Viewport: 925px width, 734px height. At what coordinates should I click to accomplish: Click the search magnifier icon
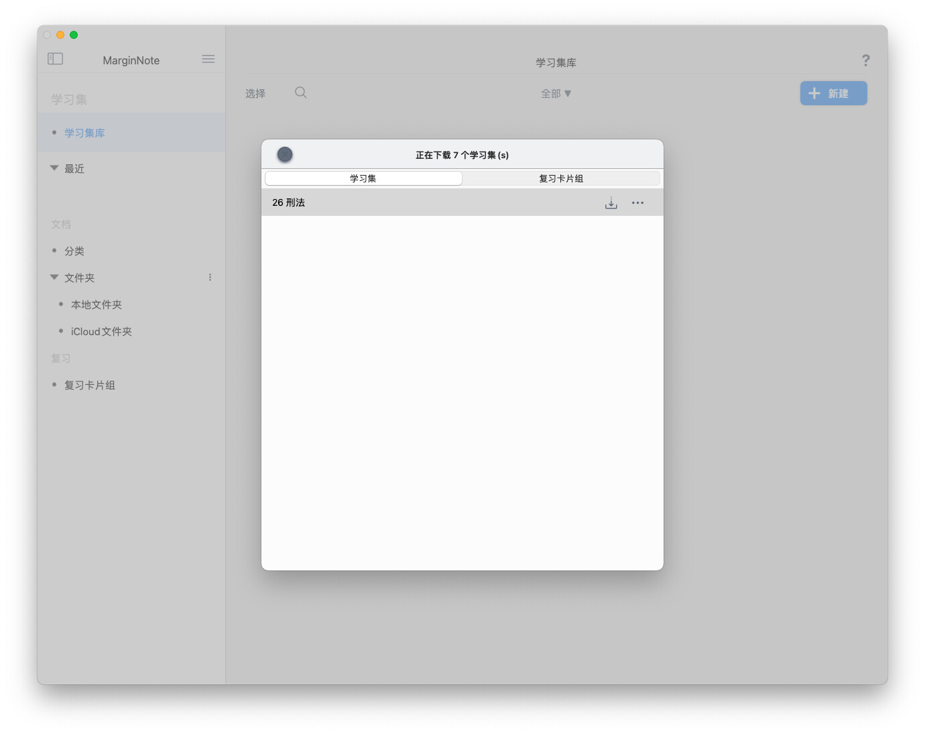[x=301, y=93]
